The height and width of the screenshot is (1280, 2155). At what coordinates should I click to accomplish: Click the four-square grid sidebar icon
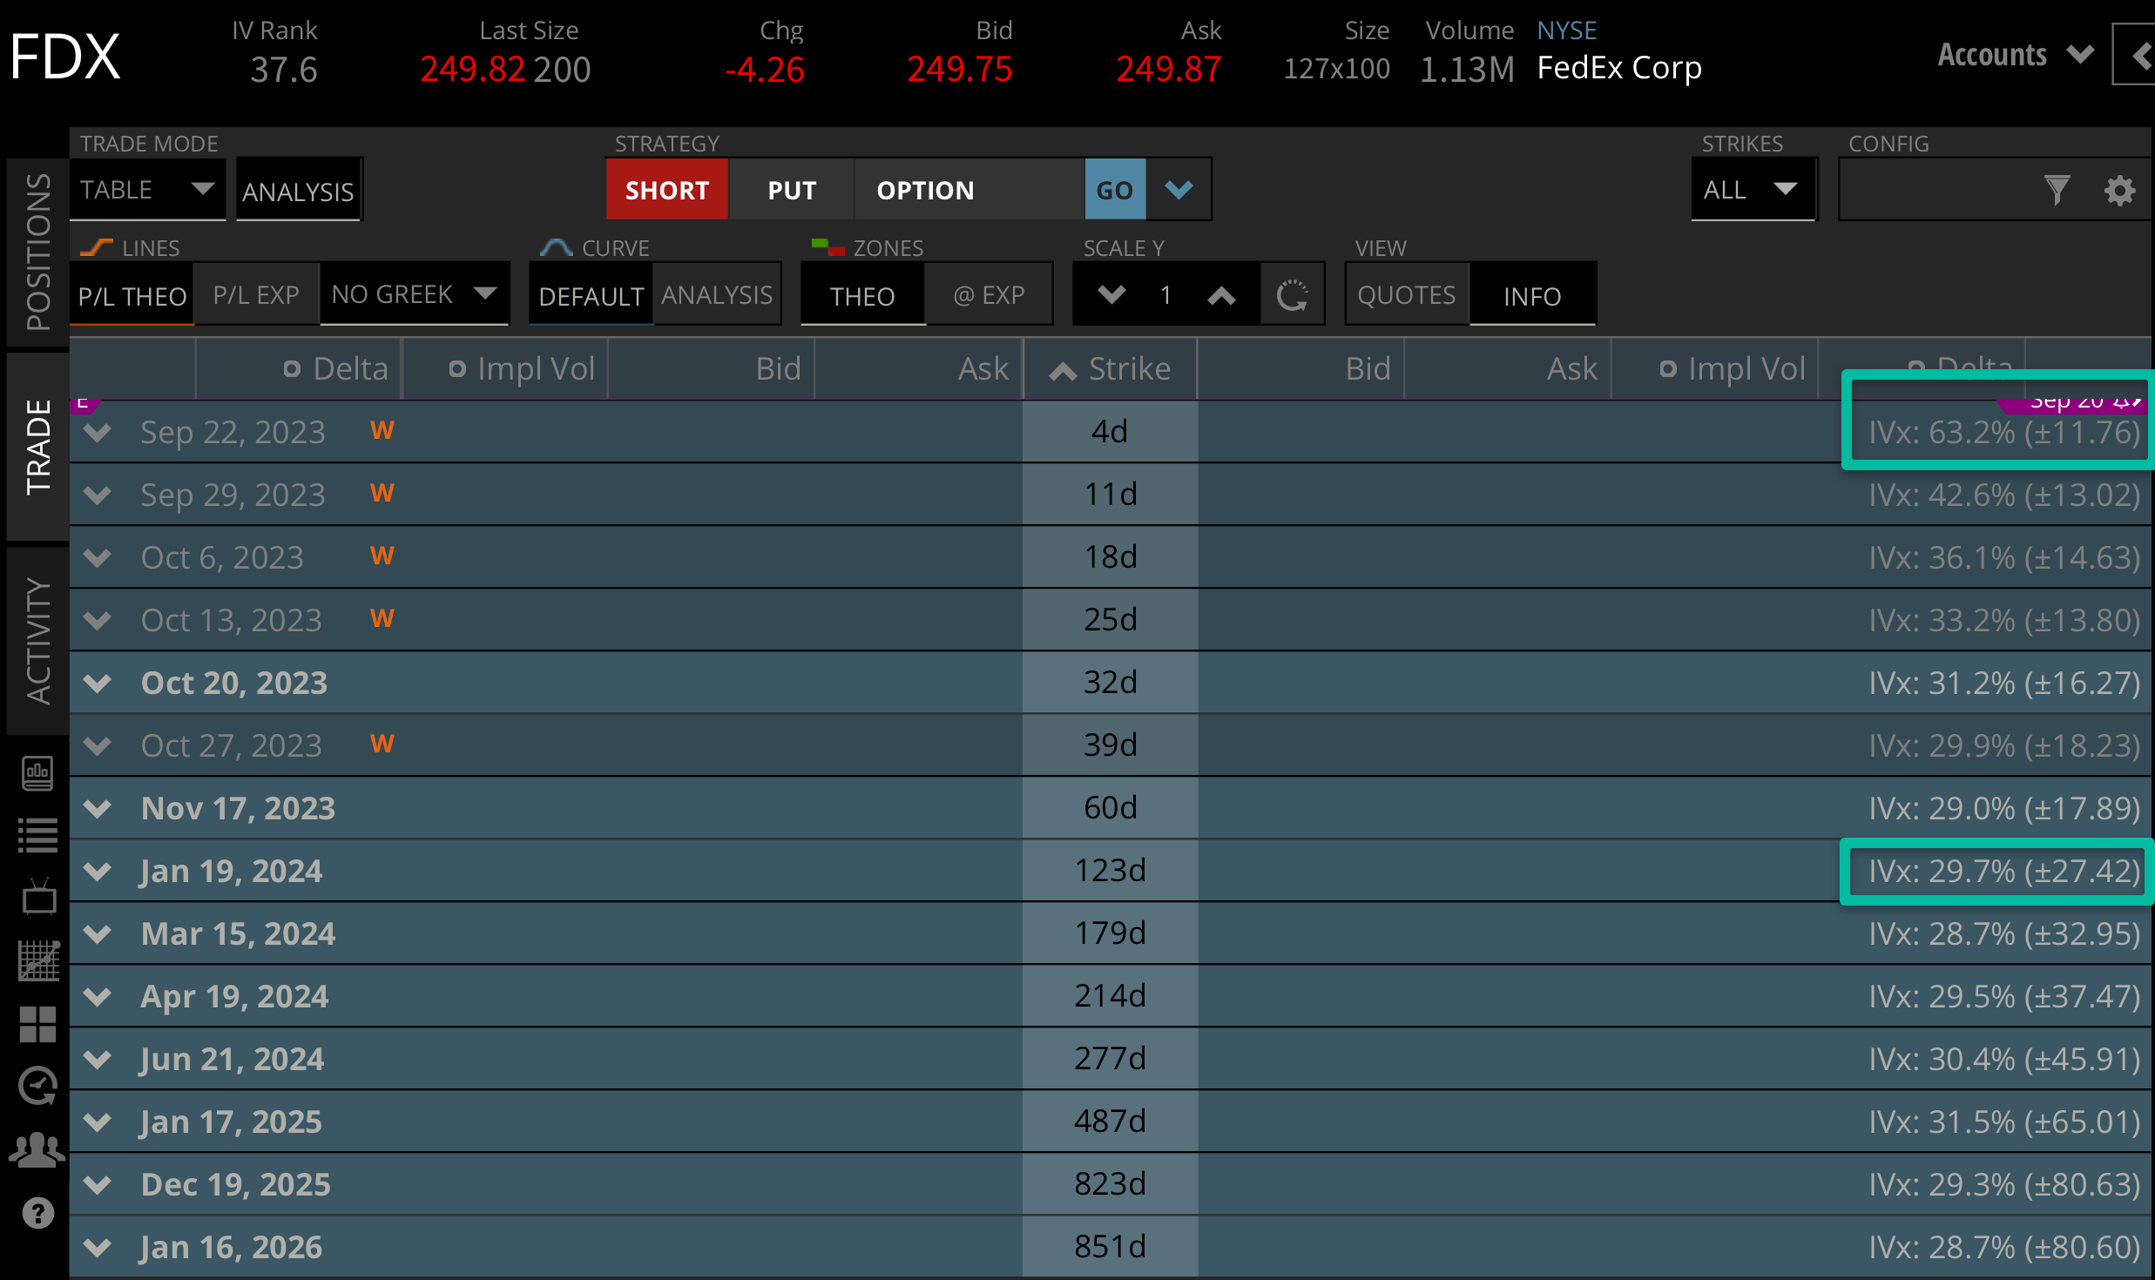(37, 1024)
